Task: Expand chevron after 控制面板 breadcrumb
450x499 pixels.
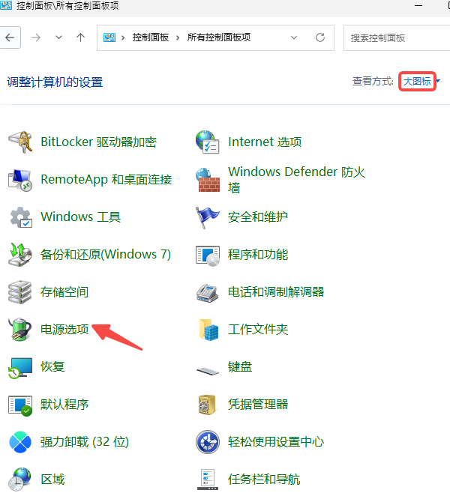Action: [x=178, y=38]
